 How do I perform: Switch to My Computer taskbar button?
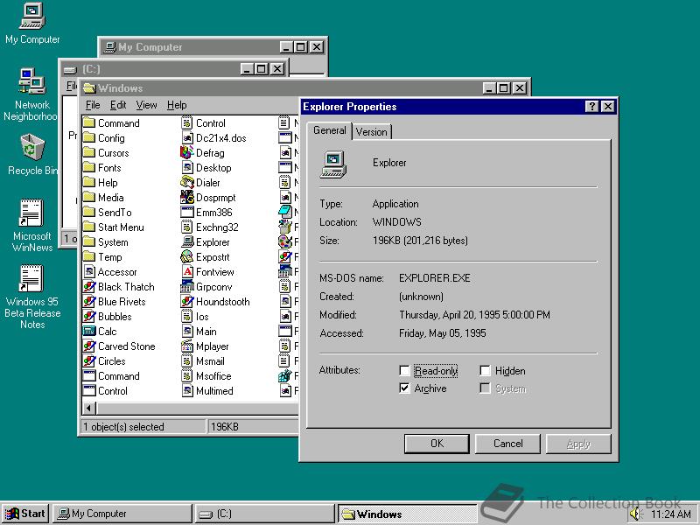pos(122,514)
